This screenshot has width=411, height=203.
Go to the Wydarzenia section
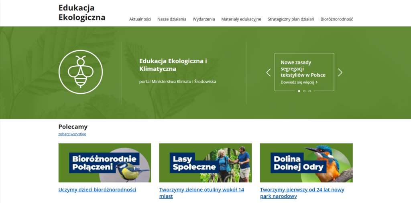(203, 19)
